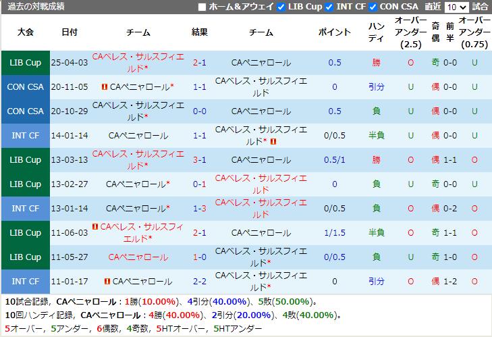Viewport: 492px width, 337px height.
Task: Click the 5敗(50.00%) summary figure
Action: tap(283, 302)
